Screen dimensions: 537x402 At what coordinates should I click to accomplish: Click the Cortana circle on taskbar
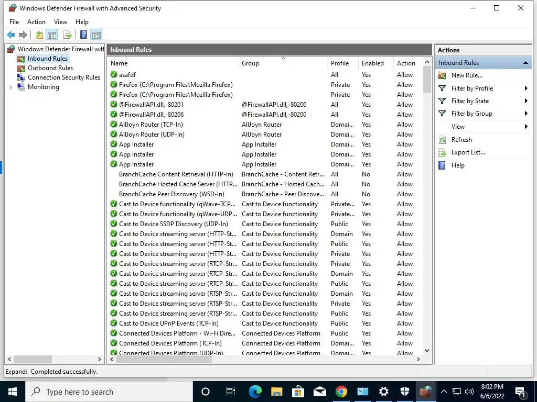click(x=205, y=392)
